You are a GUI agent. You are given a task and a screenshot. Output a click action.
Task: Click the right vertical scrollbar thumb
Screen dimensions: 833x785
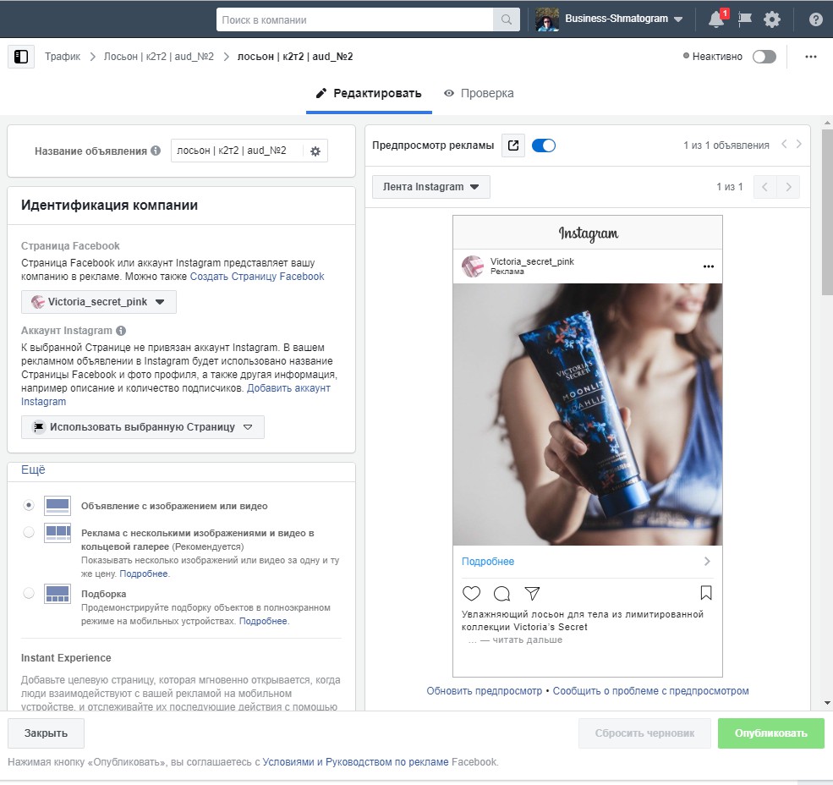827,211
